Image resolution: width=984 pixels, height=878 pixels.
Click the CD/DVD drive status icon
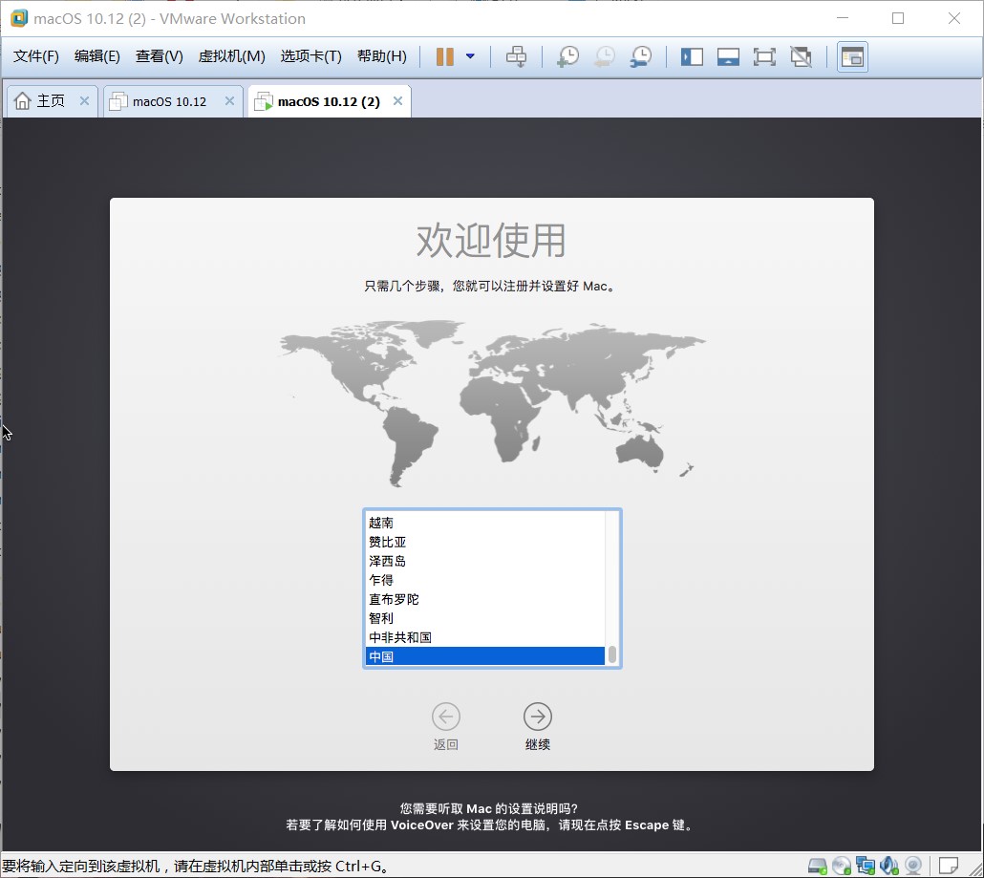841,867
